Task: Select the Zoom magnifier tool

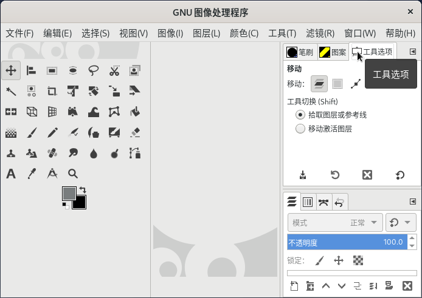Action: [x=73, y=174]
